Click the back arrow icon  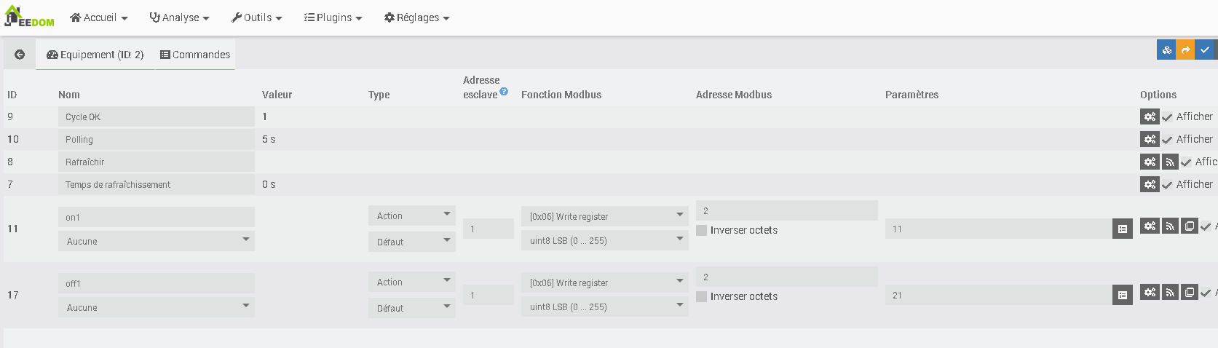20,55
